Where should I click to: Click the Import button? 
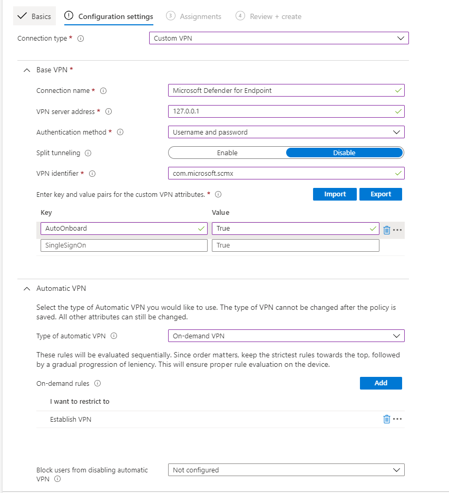(335, 194)
